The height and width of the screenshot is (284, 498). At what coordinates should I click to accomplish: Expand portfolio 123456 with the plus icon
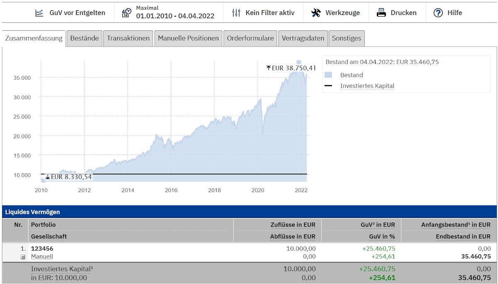23,257
